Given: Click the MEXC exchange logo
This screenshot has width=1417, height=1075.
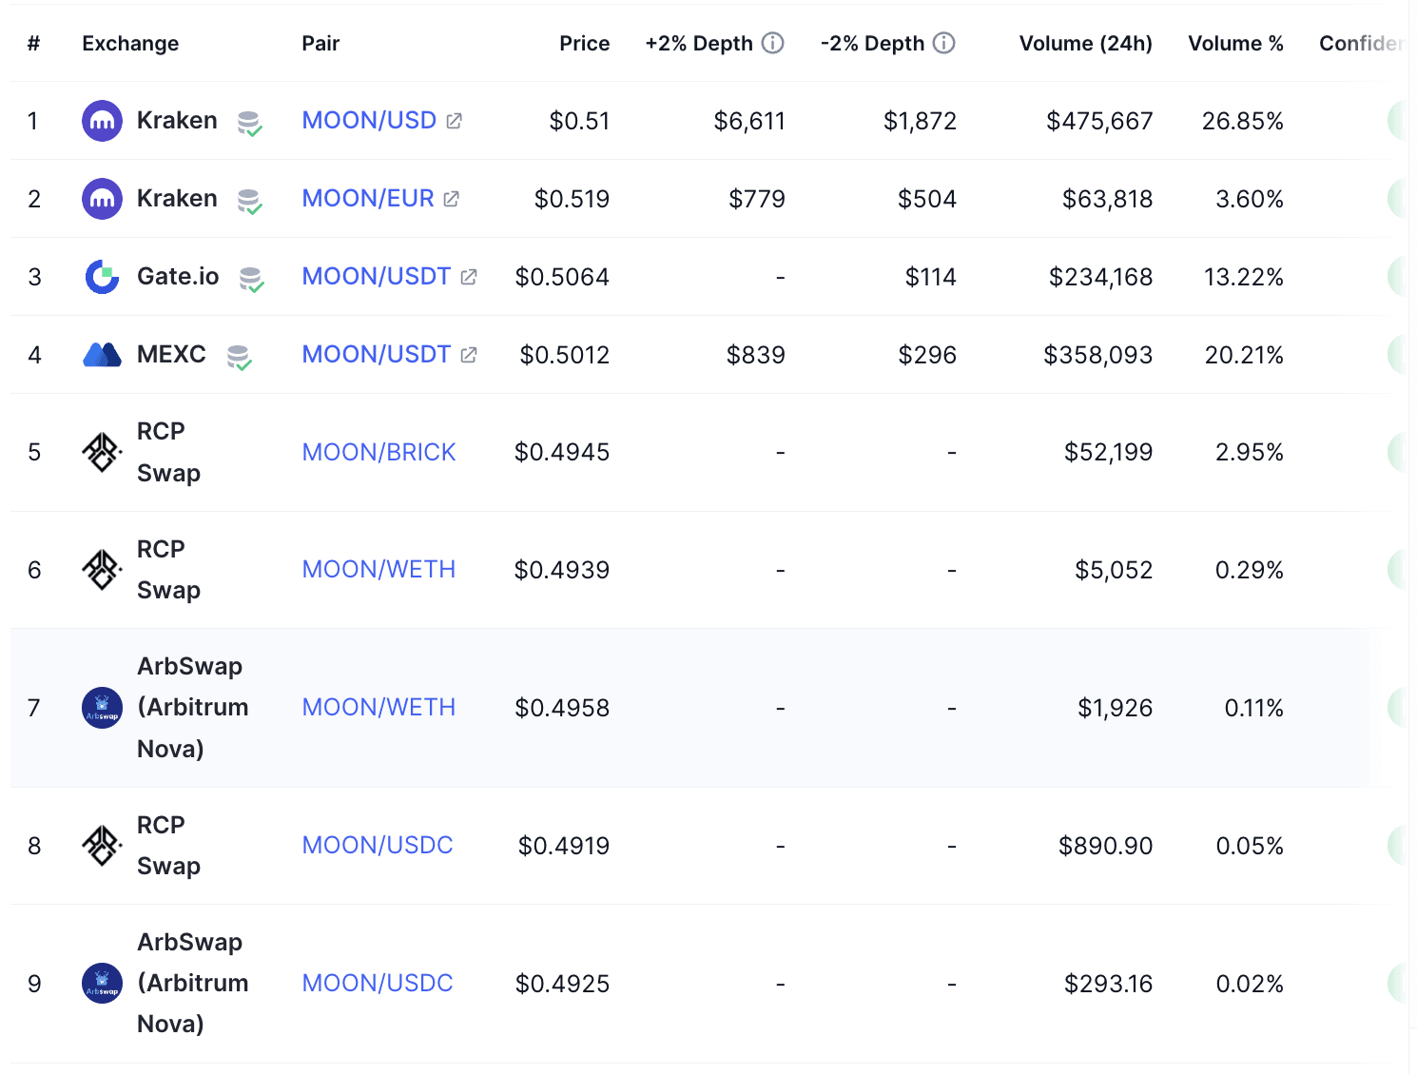Looking at the screenshot, I should pyautogui.click(x=102, y=355).
